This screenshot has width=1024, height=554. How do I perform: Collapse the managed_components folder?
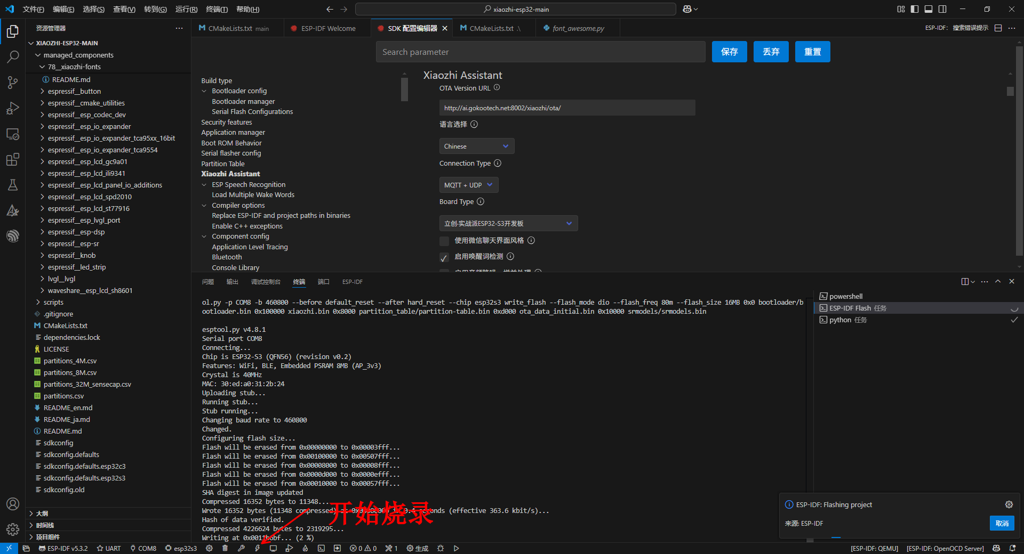pyautogui.click(x=78, y=55)
